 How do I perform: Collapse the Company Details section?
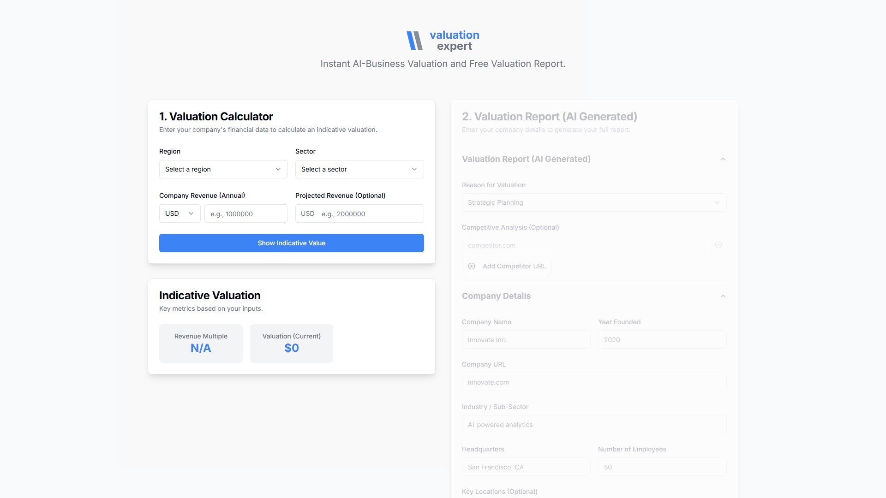[723, 296]
